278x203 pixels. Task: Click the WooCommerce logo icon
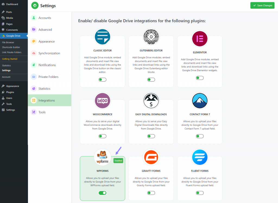(x=102, y=101)
